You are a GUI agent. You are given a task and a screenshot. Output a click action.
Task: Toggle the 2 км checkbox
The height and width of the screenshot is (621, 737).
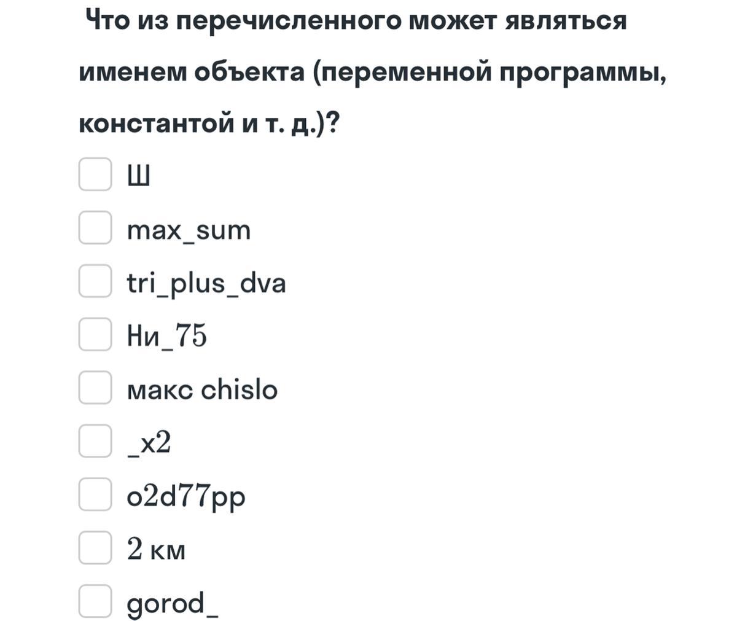click(x=95, y=548)
